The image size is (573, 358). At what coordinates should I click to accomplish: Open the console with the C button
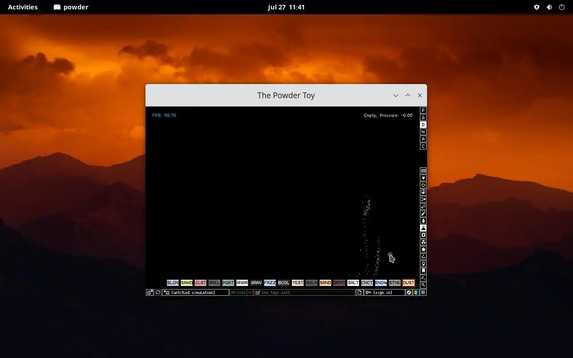coord(423,146)
